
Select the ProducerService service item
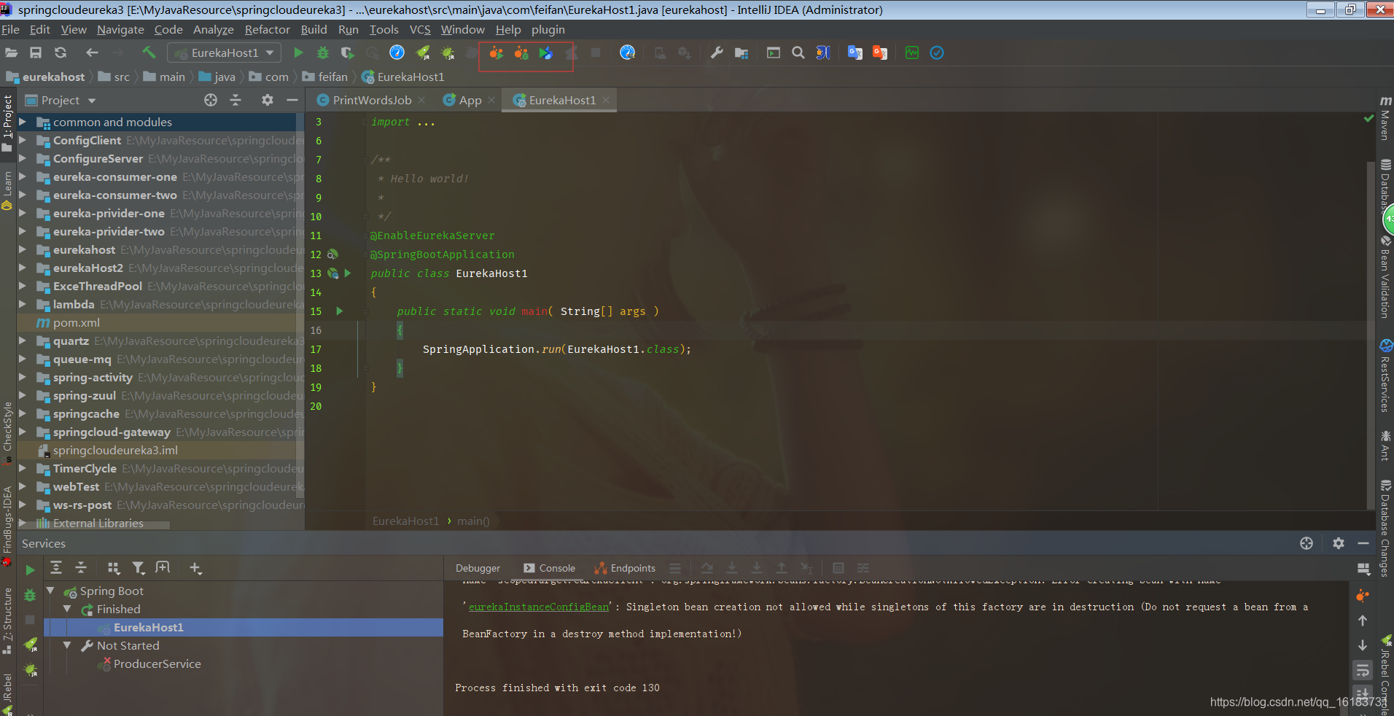[x=157, y=664]
